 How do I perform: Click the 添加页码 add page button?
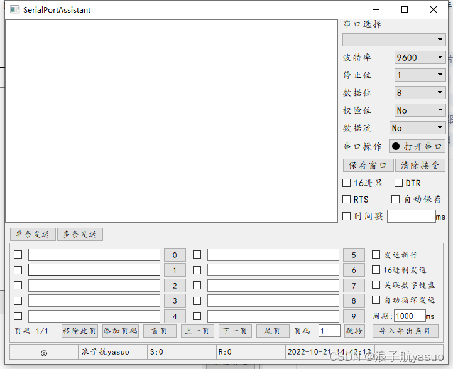(x=121, y=331)
